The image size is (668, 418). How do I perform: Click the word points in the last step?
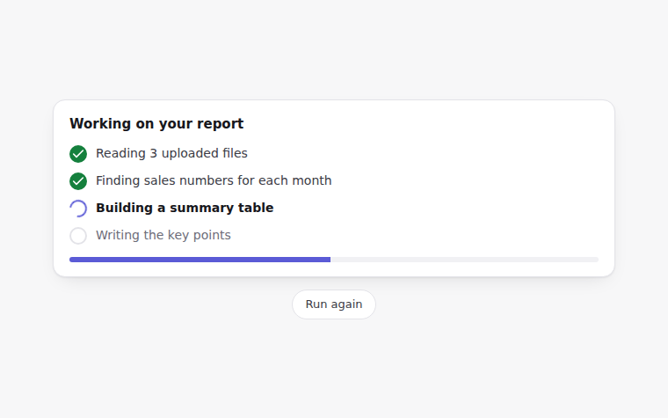pos(212,236)
